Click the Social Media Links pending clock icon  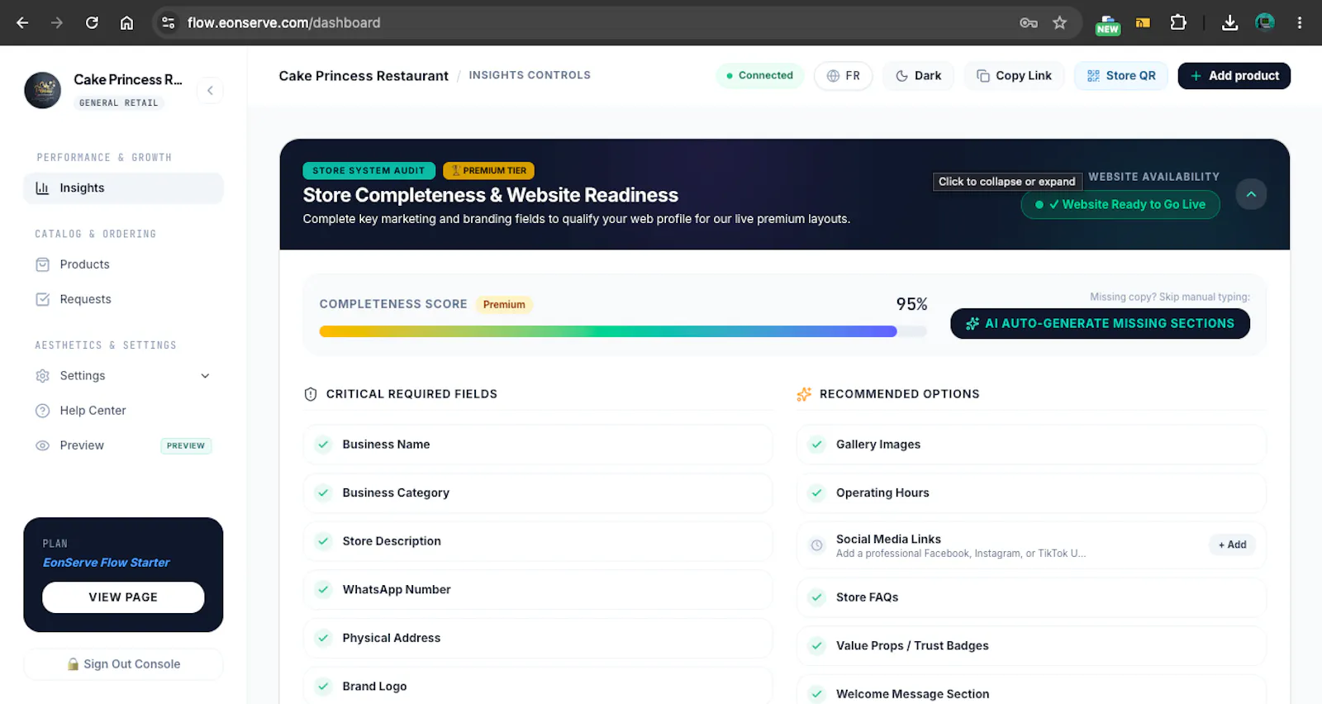tap(817, 545)
